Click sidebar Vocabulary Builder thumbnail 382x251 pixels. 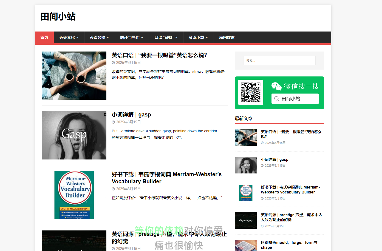[x=246, y=193]
